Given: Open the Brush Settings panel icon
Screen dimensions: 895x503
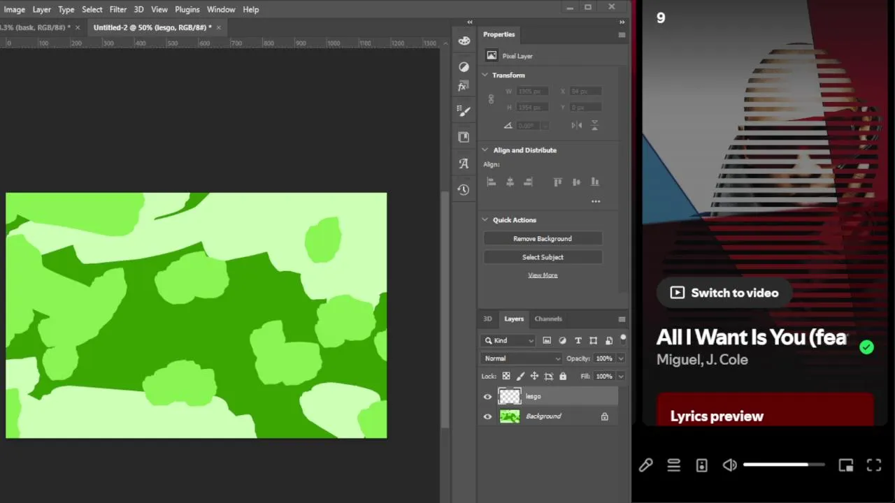Looking at the screenshot, I should 464,110.
